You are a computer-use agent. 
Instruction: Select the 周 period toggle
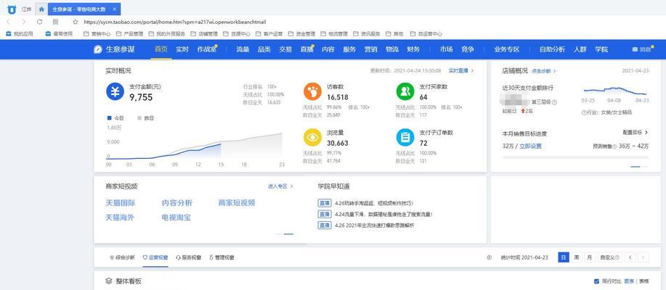click(x=577, y=257)
